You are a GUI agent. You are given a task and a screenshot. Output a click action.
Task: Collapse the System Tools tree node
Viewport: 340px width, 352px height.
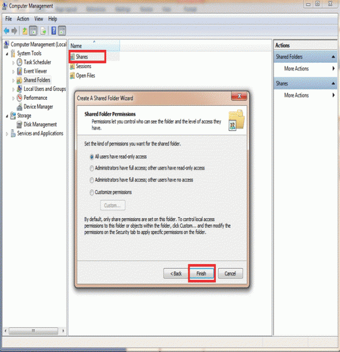pyautogui.click(x=7, y=54)
